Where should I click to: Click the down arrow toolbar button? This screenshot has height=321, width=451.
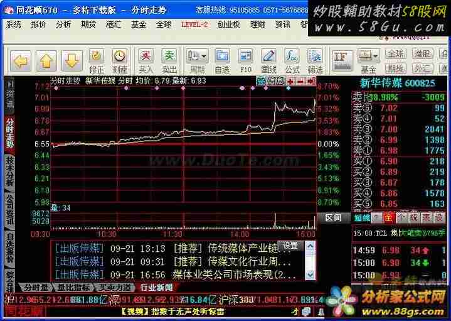coord(72,61)
